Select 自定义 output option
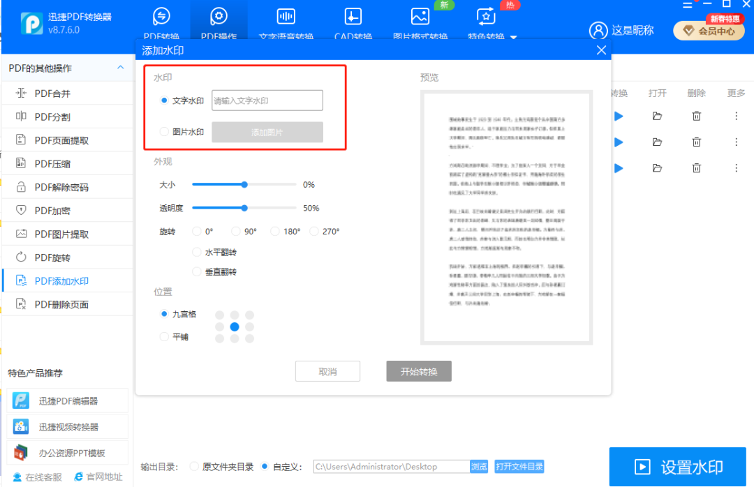Screen dimensions: 754x487 click(265, 466)
